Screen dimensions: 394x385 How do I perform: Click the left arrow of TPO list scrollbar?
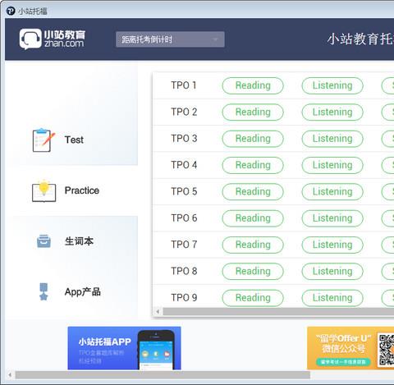tap(158, 311)
